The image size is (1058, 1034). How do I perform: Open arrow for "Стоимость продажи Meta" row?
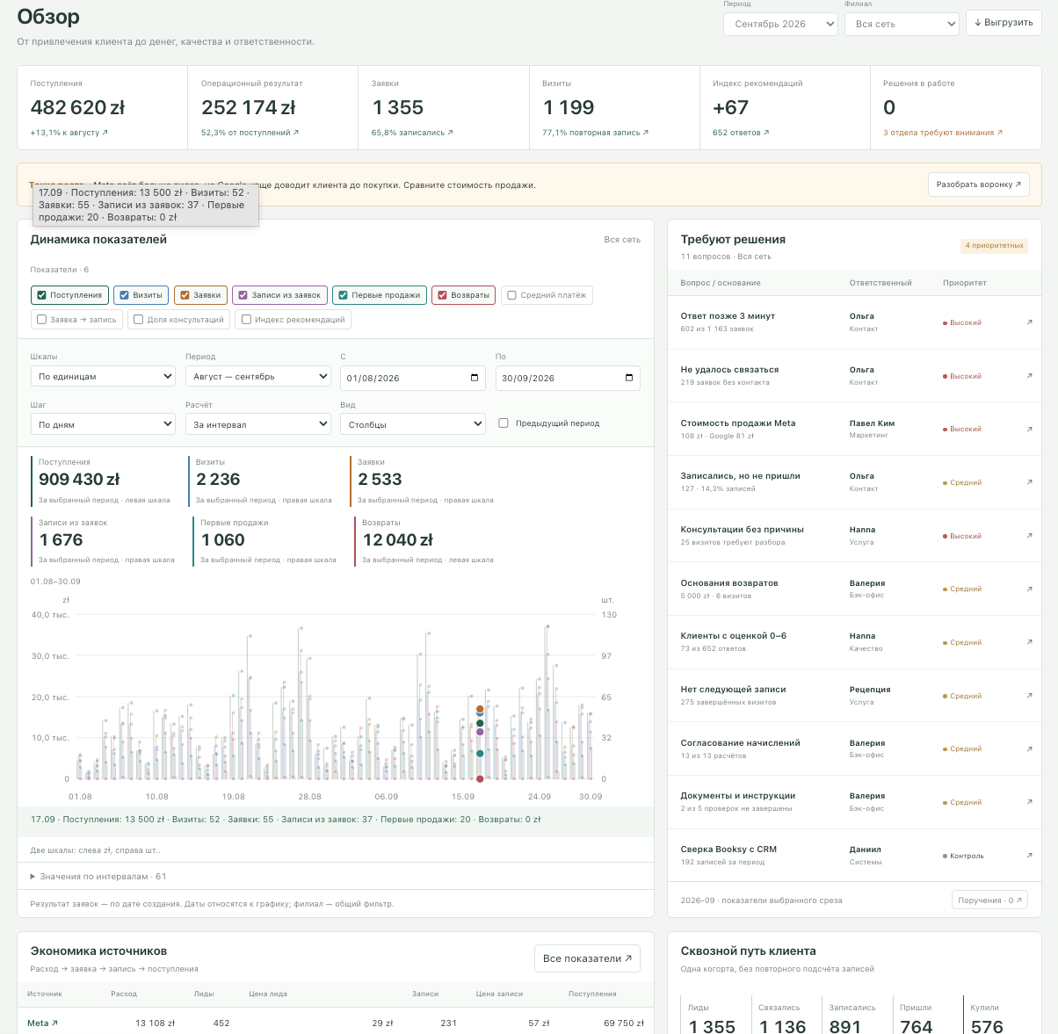pos(1030,430)
